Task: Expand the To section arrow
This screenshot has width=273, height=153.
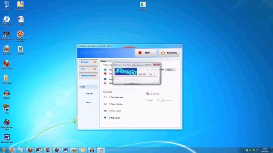Action: tap(95, 69)
